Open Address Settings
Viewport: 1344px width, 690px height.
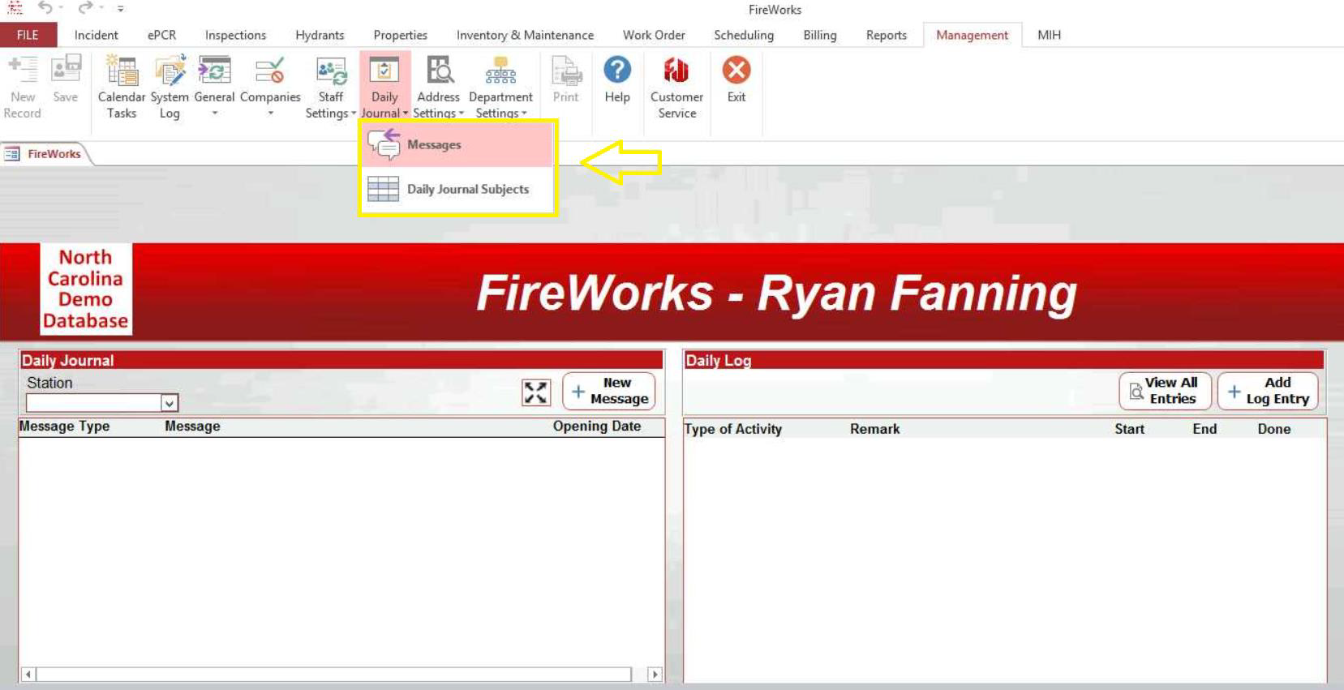439,88
